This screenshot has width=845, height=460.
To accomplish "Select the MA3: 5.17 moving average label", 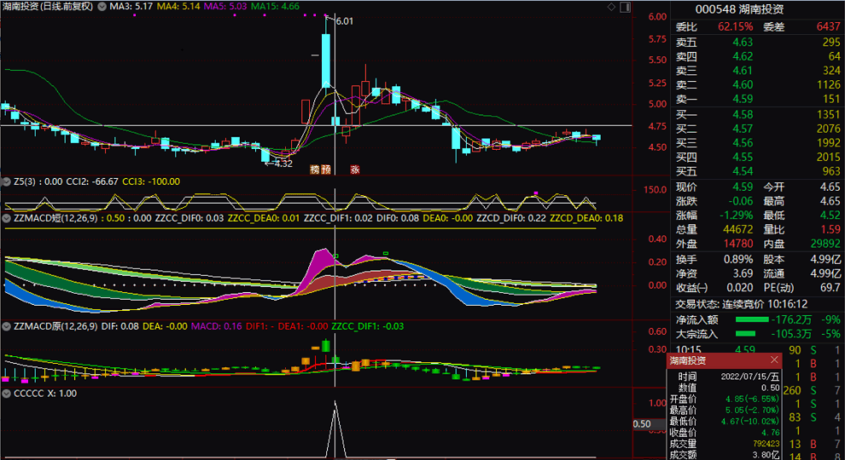I will pyautogui.click(x=131, y=7).
